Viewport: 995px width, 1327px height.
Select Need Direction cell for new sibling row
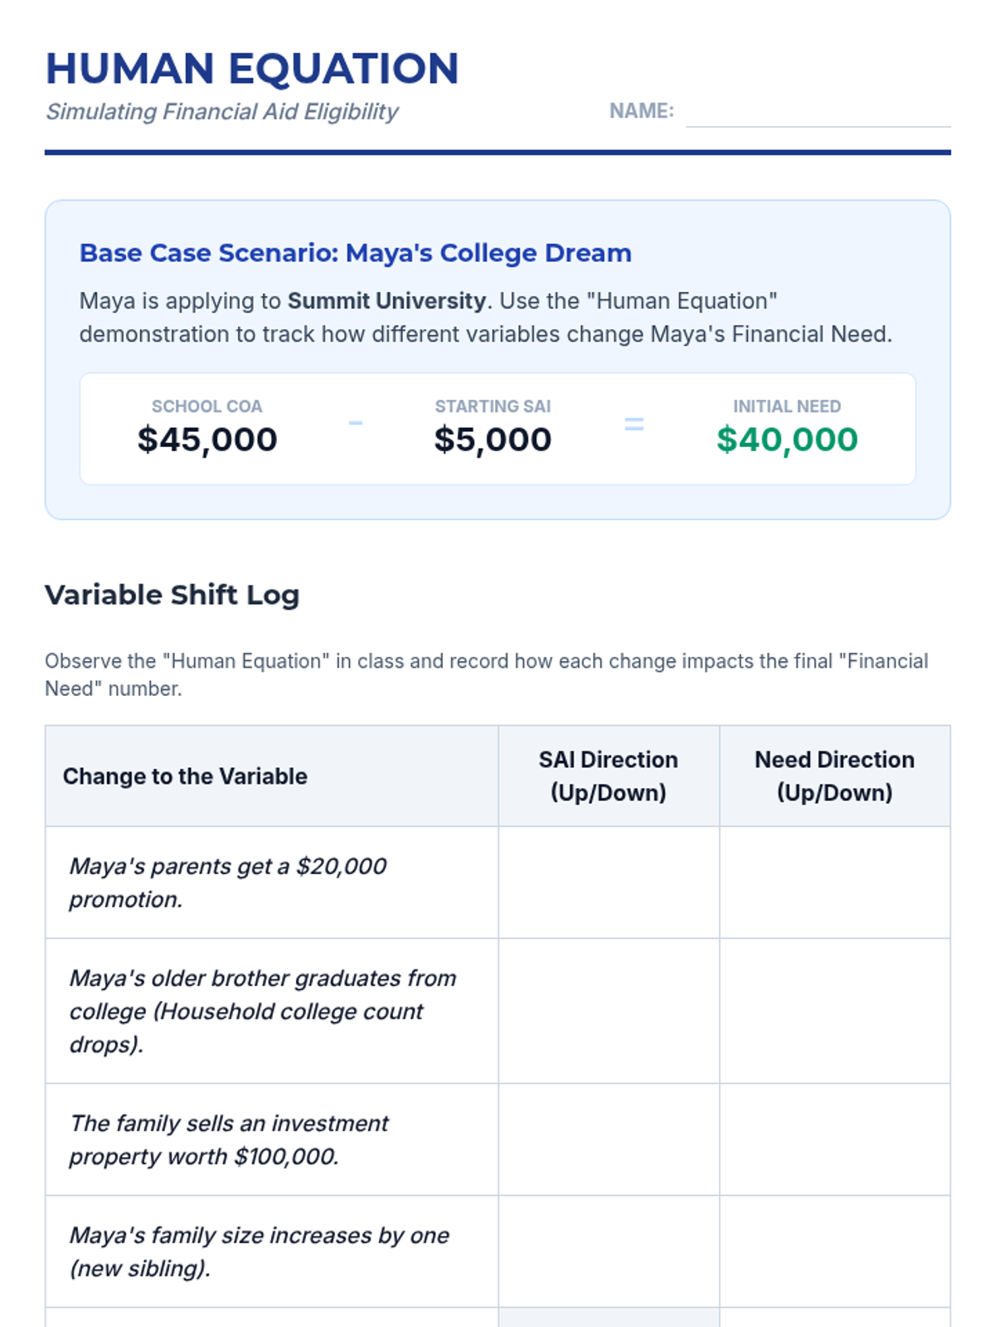click(834, 1252)
